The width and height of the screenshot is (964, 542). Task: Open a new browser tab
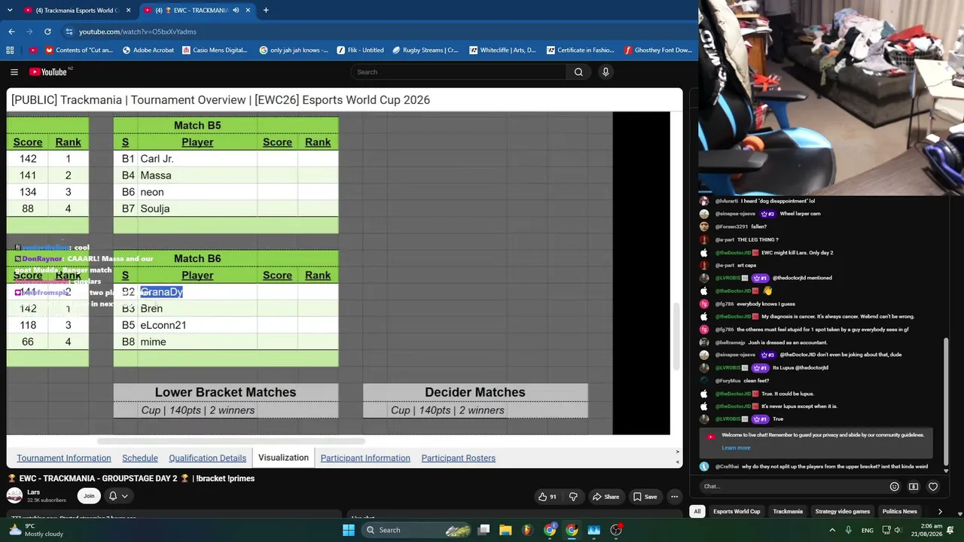click(x=266, y=11)
